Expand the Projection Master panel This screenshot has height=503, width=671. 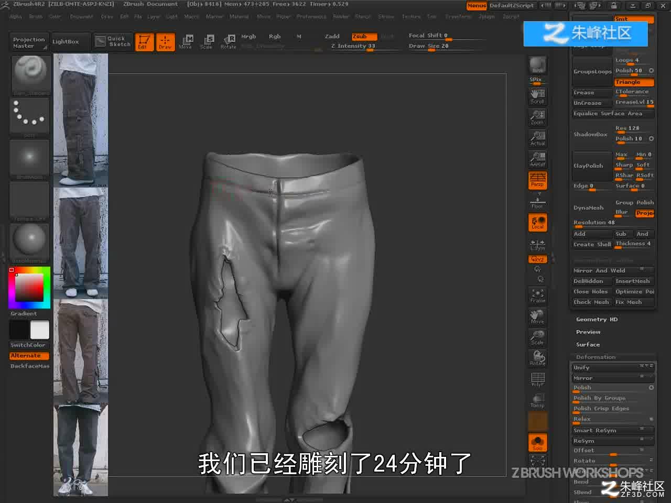pos(29,42)
